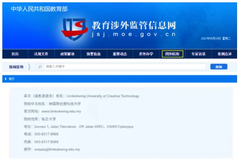
Task: Select the highlighted 国外院校 menu item
Action: [x=172, y=54]
